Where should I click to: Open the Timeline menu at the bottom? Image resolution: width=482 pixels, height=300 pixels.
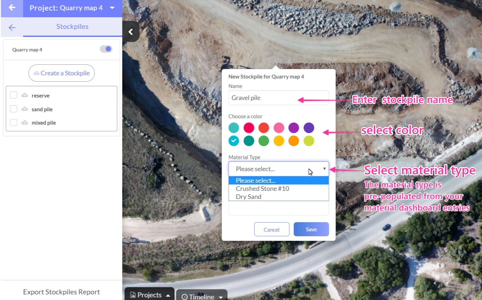(201, 296)
